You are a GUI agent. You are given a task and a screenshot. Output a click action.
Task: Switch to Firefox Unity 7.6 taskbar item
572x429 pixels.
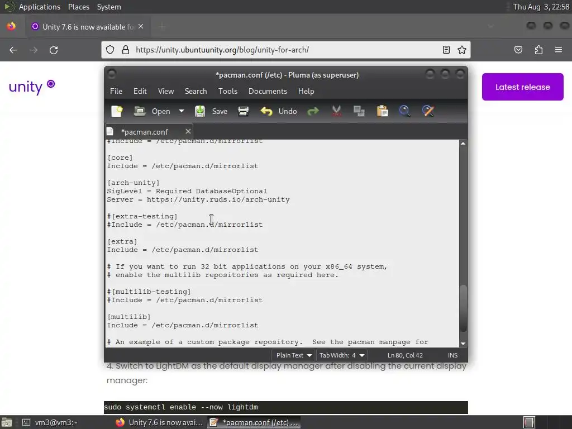(x=159, y=422)
